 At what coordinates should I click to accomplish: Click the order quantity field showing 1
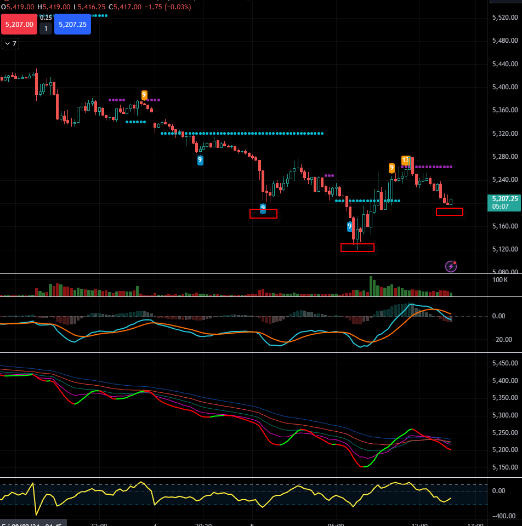click(x=46, y=28)
